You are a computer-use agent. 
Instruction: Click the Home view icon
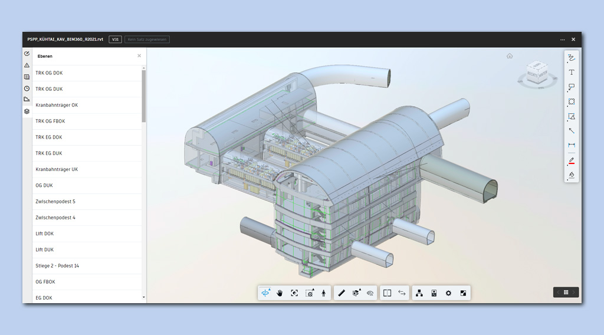click(510, 56)
